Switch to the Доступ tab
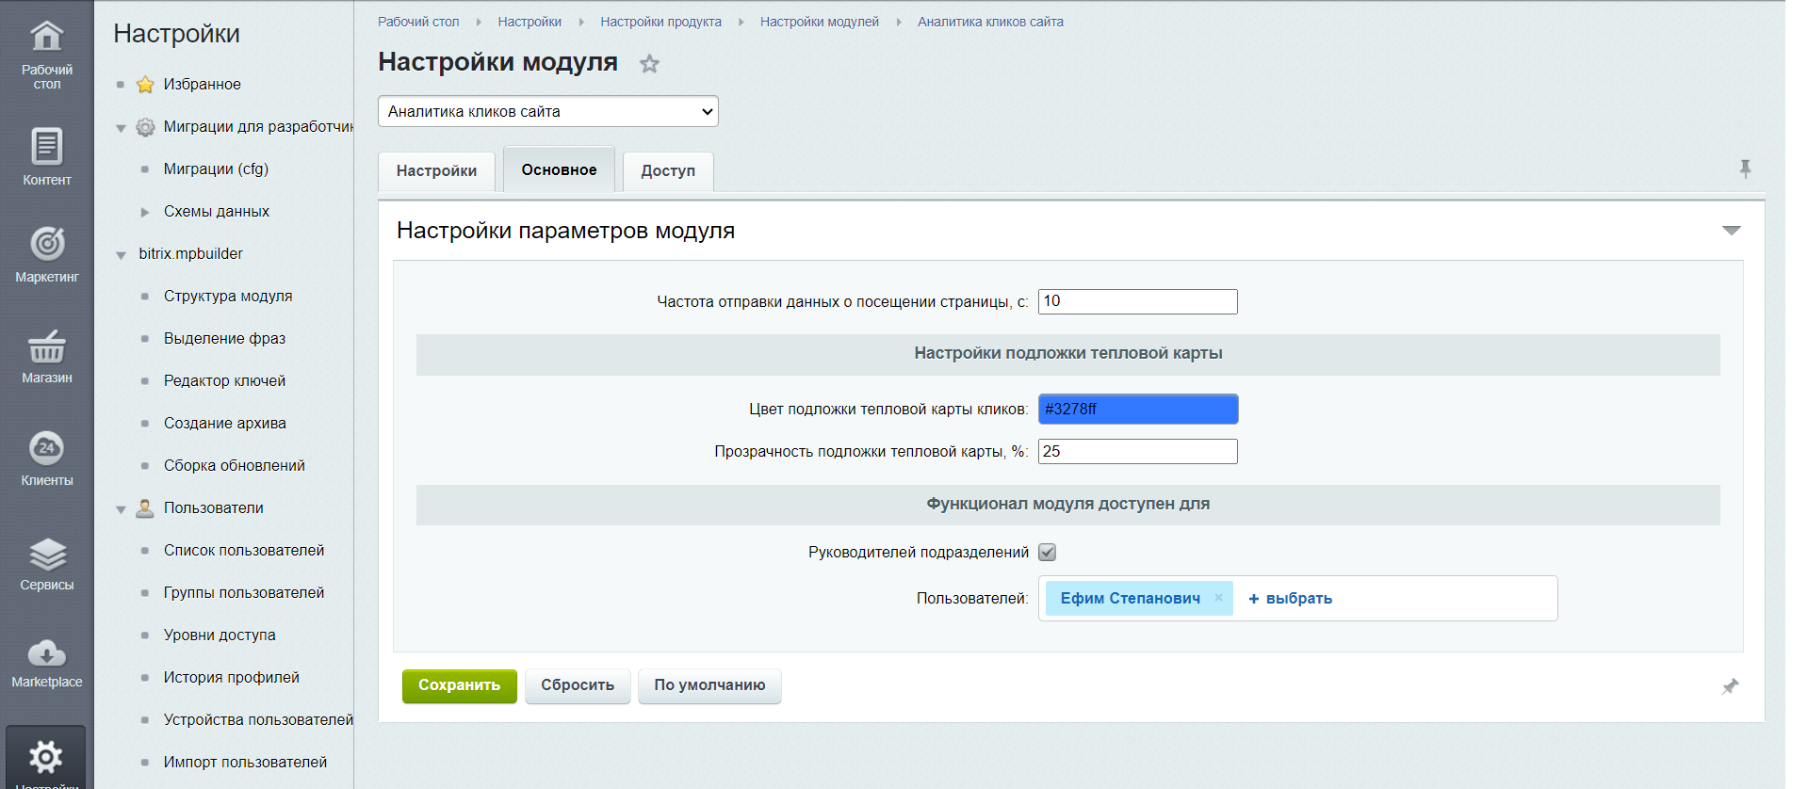1808x789 pixels. 667,171
